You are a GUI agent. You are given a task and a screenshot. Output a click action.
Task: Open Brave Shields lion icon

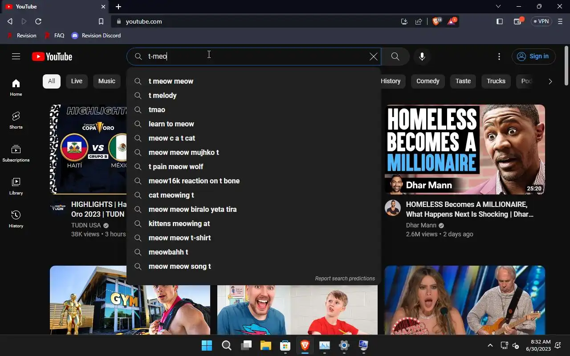pyautogui.click(x=436, y=21)
